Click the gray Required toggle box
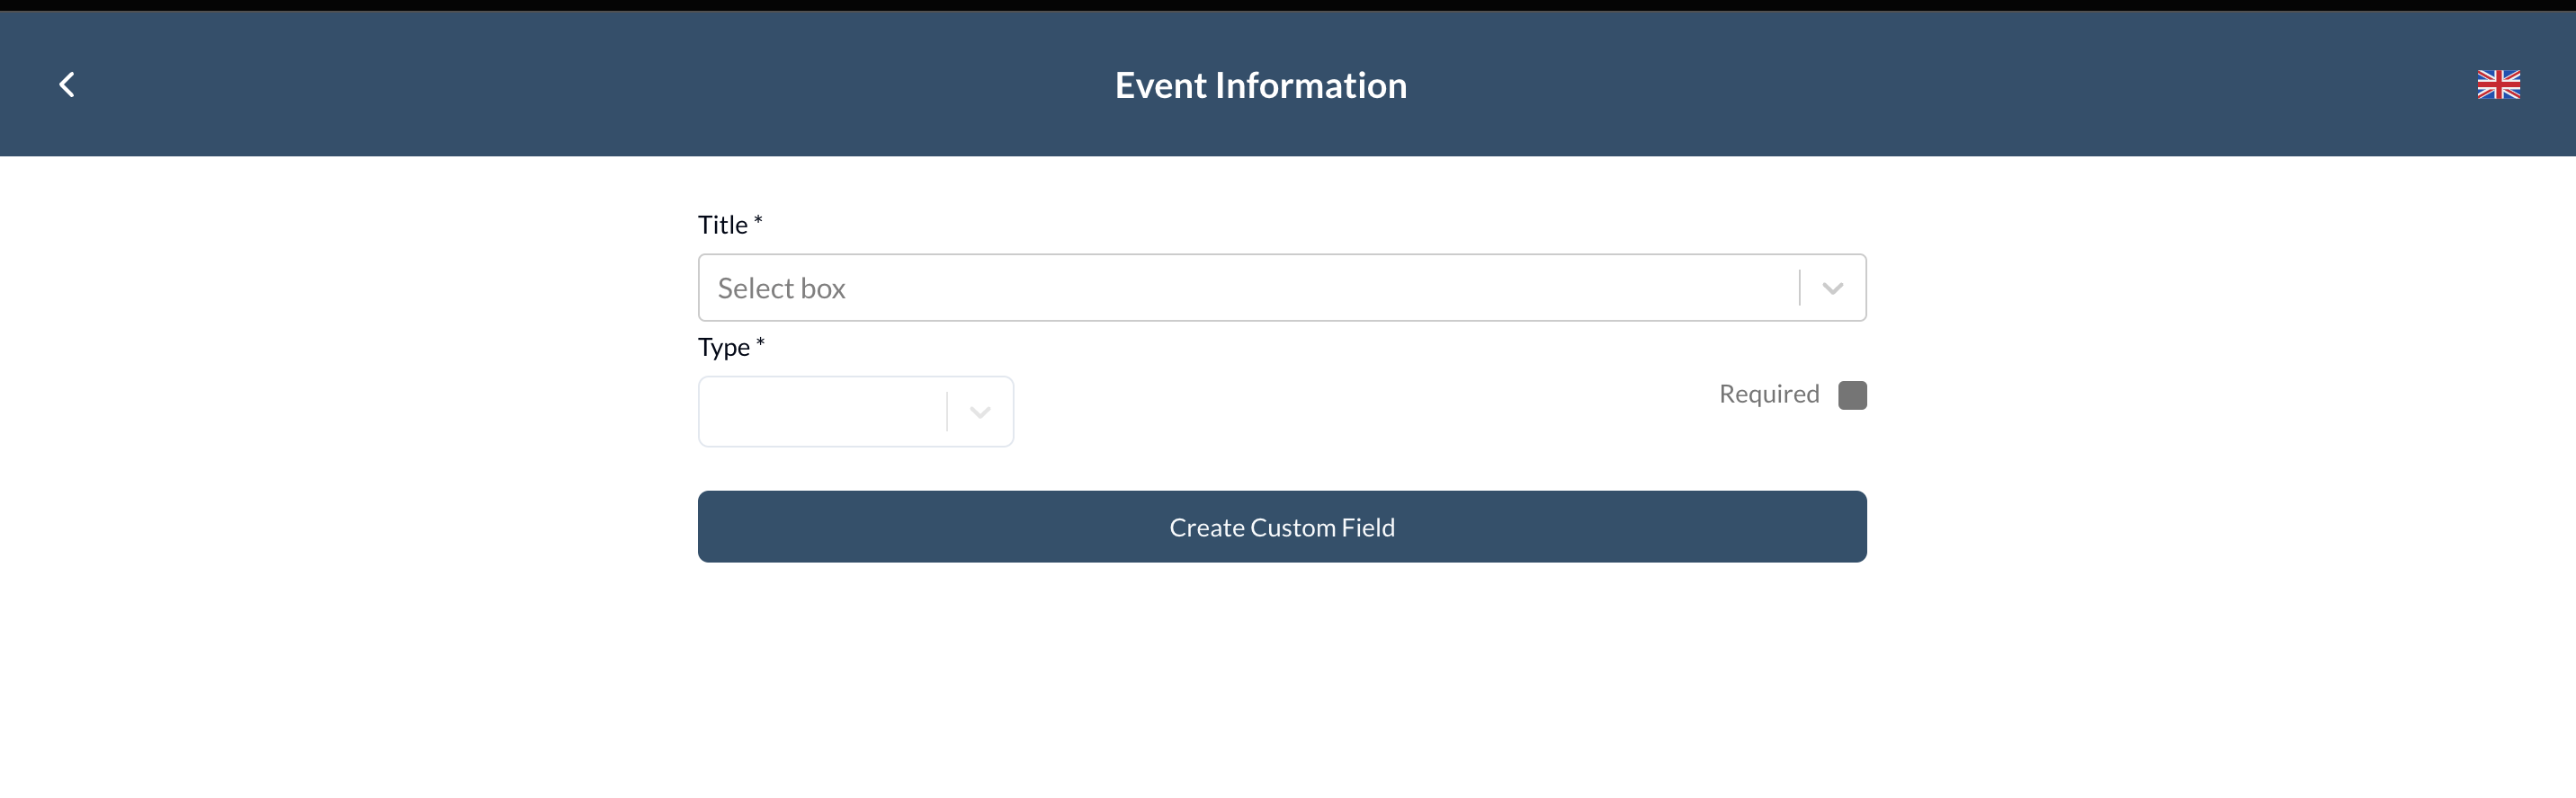The image size is (2576, 798). [1853, 395]
